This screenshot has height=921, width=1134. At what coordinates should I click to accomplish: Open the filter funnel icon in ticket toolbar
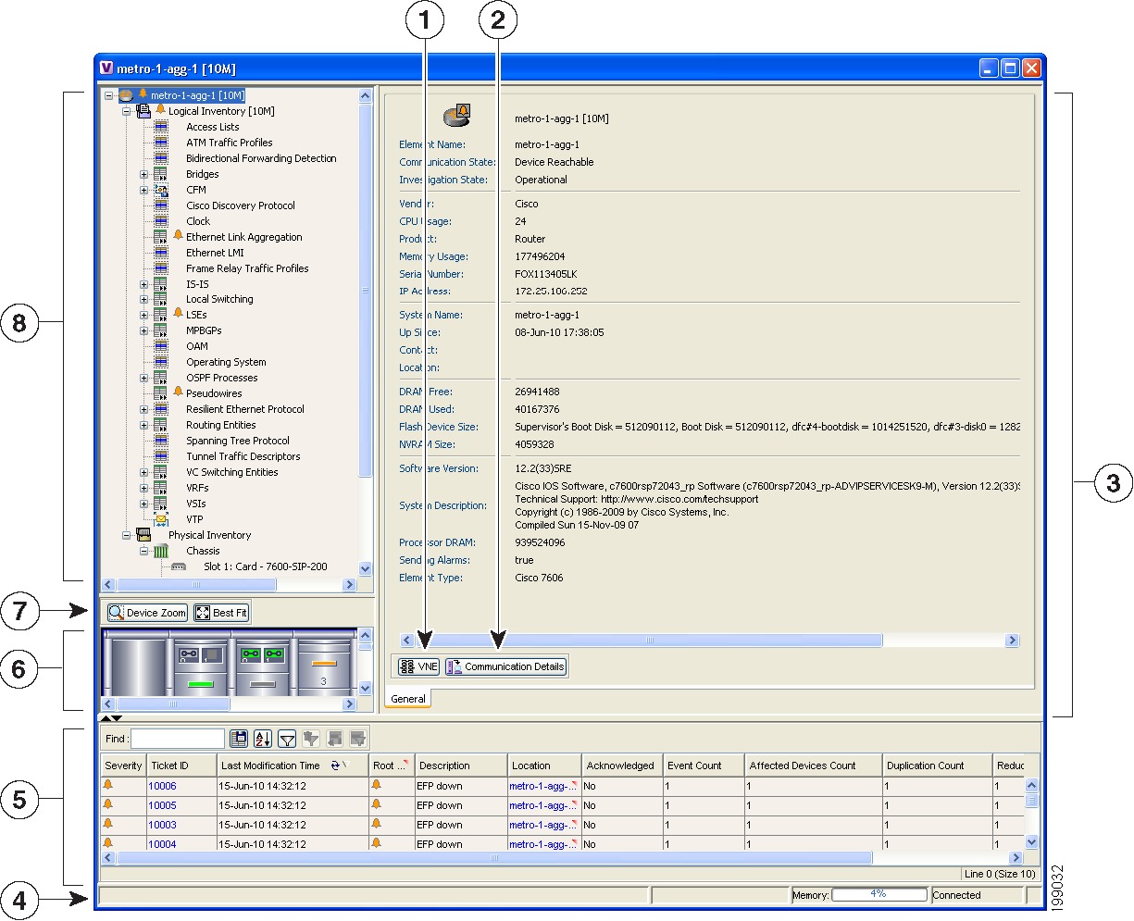pos(287,739)
